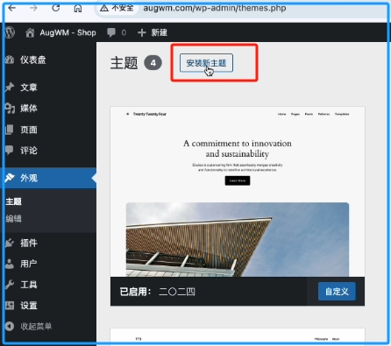Click the 用户 person icon
391x346 pixels.
tap(10, 264)
